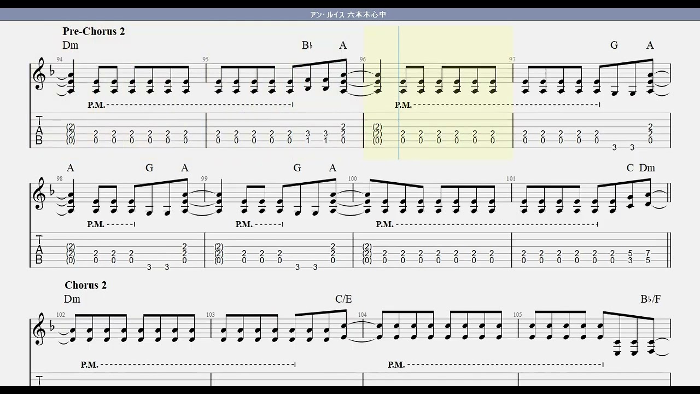Click the B♭/F chord symbol
Viewport: 700px width, 394px height.
(x=651, y=299)
